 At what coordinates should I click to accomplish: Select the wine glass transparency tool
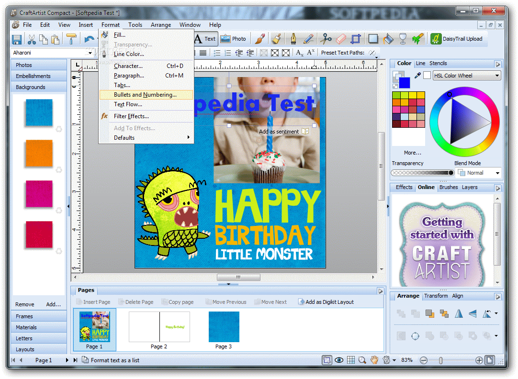(403, 39)
